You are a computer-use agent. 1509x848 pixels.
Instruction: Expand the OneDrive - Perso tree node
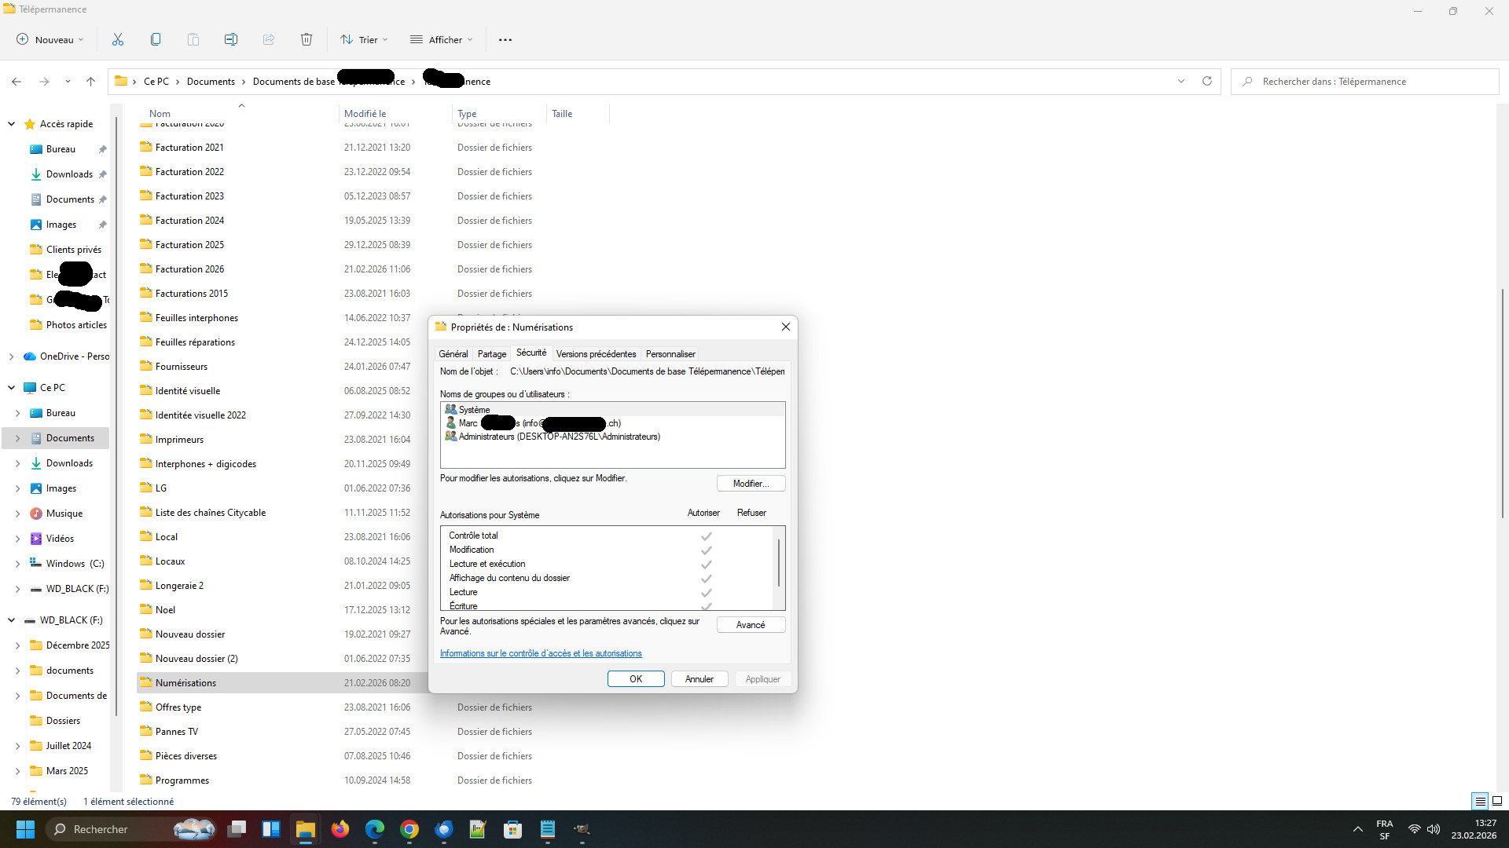pos(11,356)
